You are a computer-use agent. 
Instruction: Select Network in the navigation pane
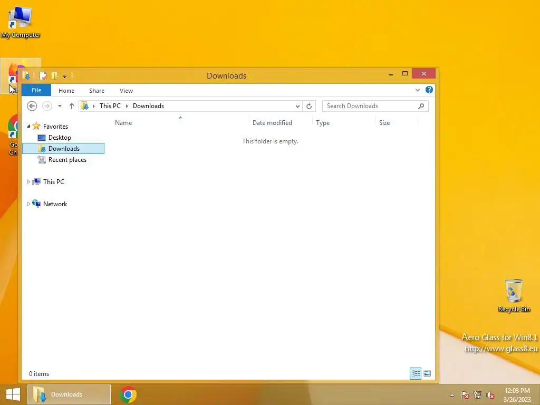[55, 204]
